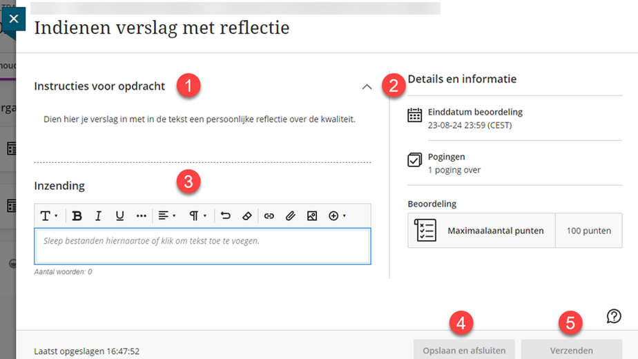Click Indienen verslag met reflectie title
The height and width of the screenshot is (359, 638).
[x=162, y=28]
